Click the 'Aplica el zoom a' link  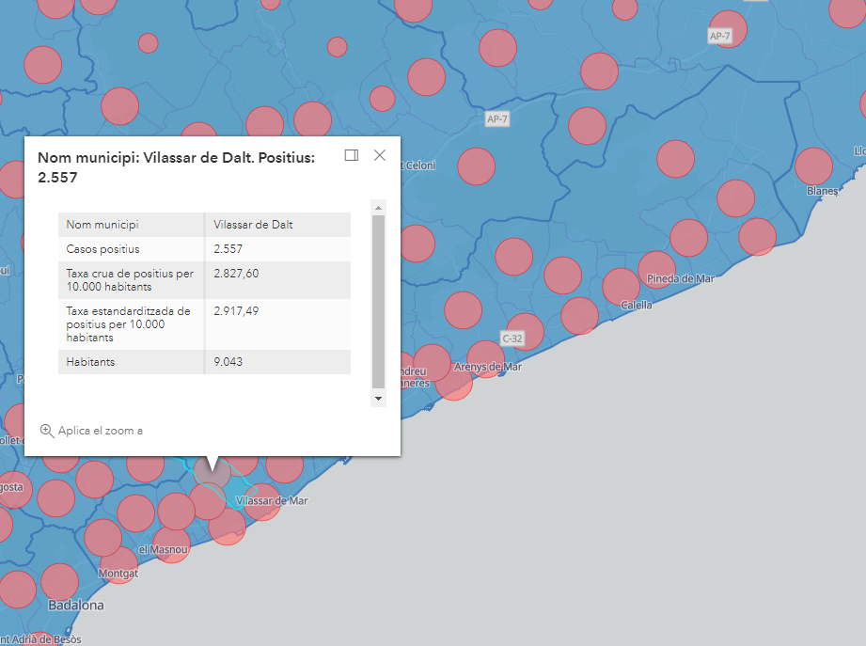click(100, 431)
